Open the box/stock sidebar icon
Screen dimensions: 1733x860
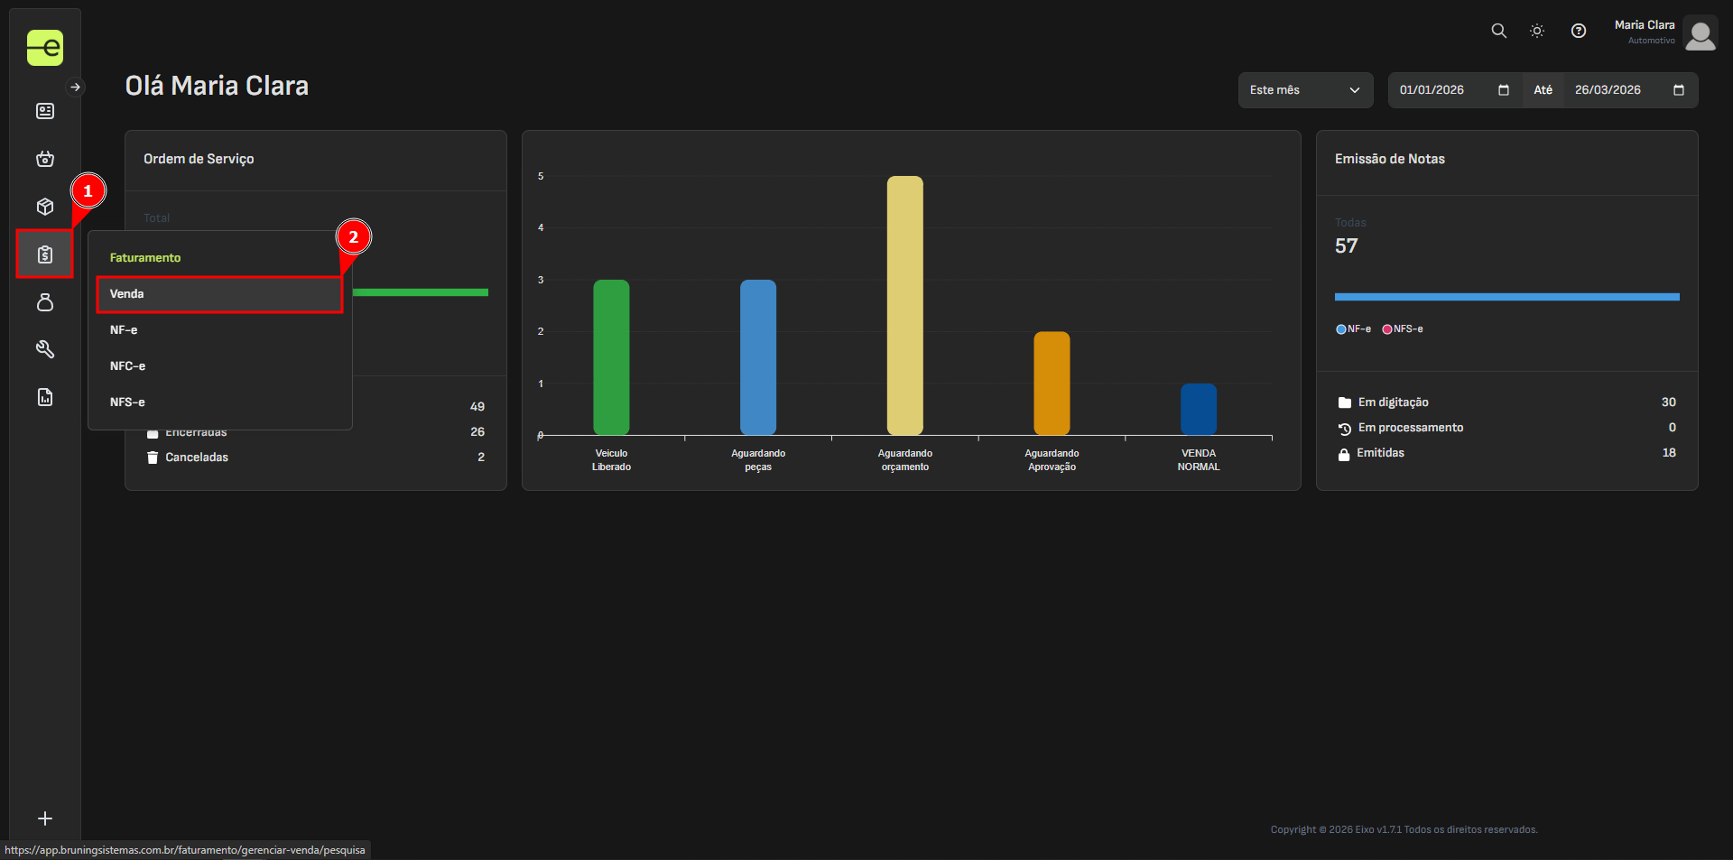click(45, 207)
